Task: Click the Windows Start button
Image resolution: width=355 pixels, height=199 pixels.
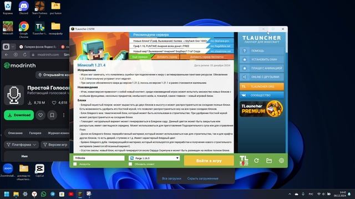Action: pos(7,194)
